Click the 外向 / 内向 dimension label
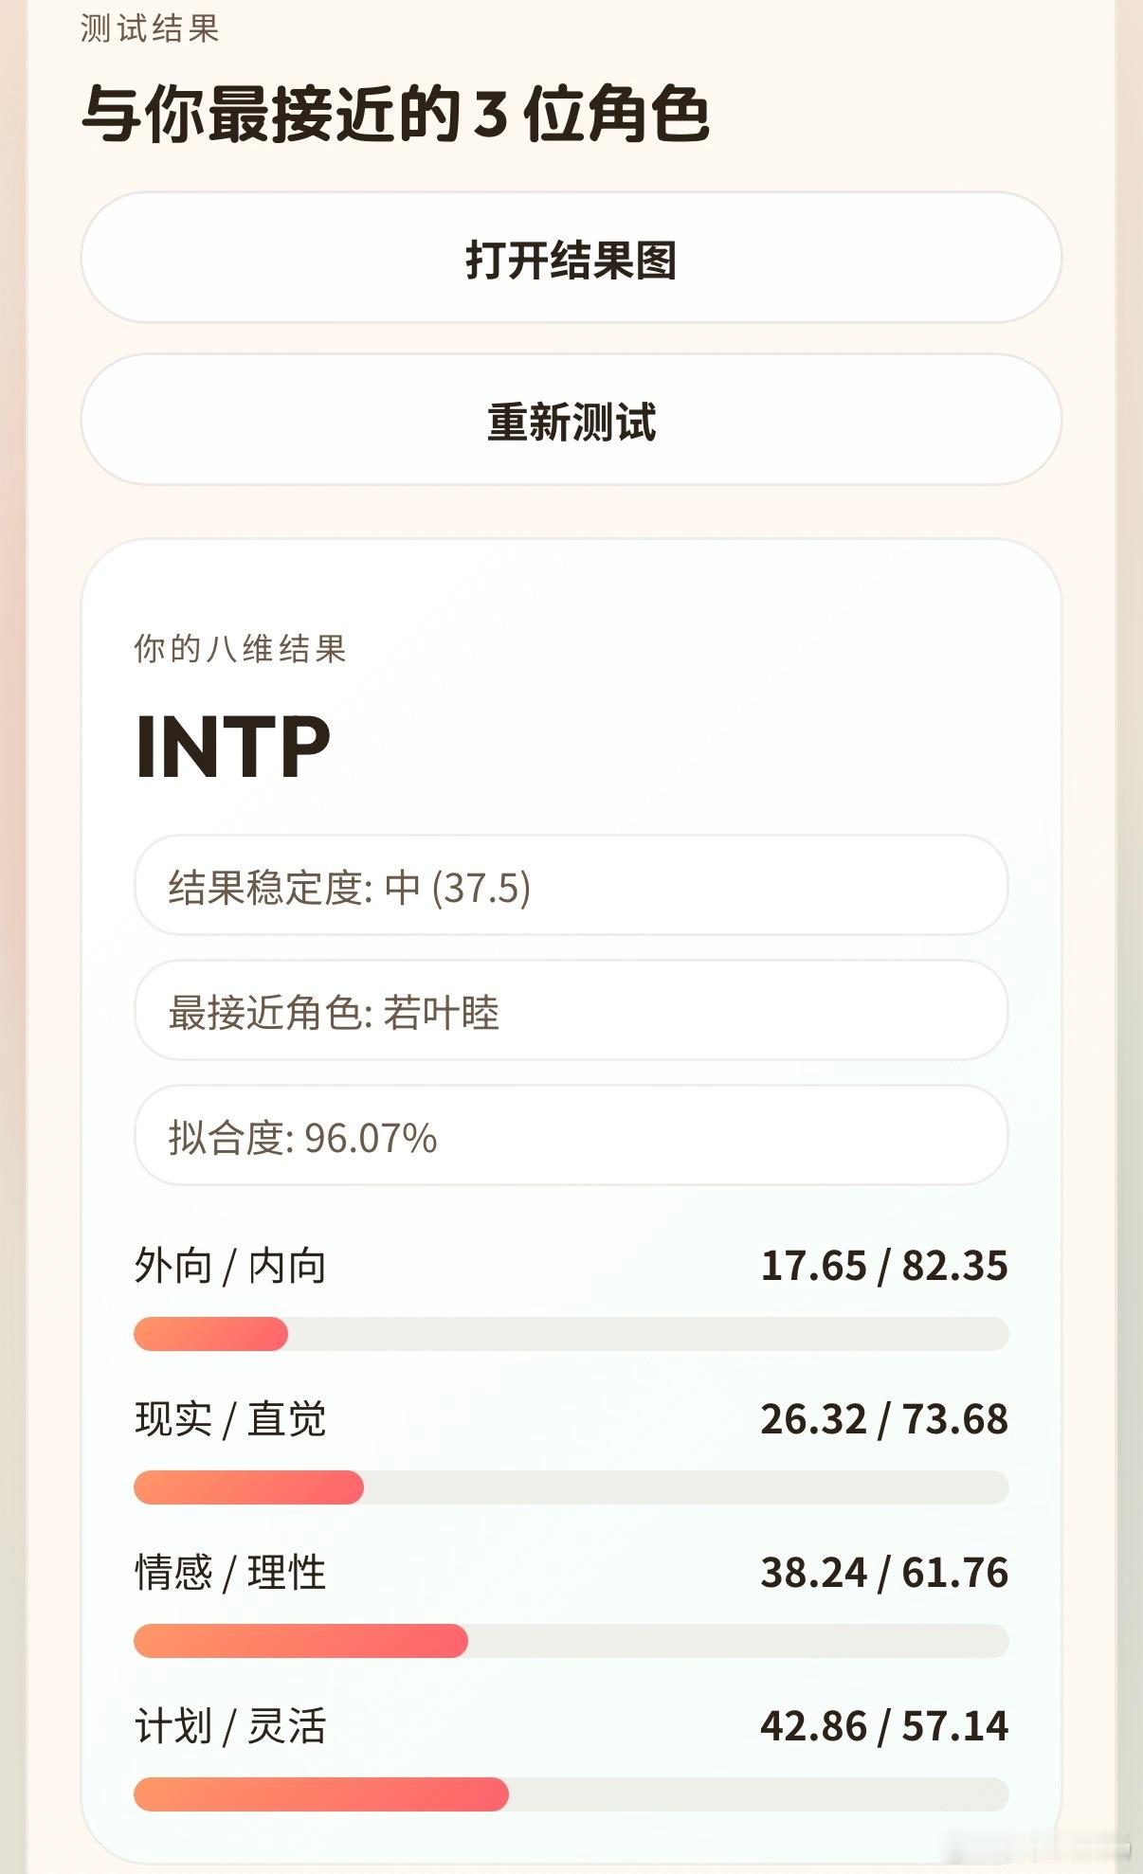The image size is (1143, 1874). point(230,1267)
